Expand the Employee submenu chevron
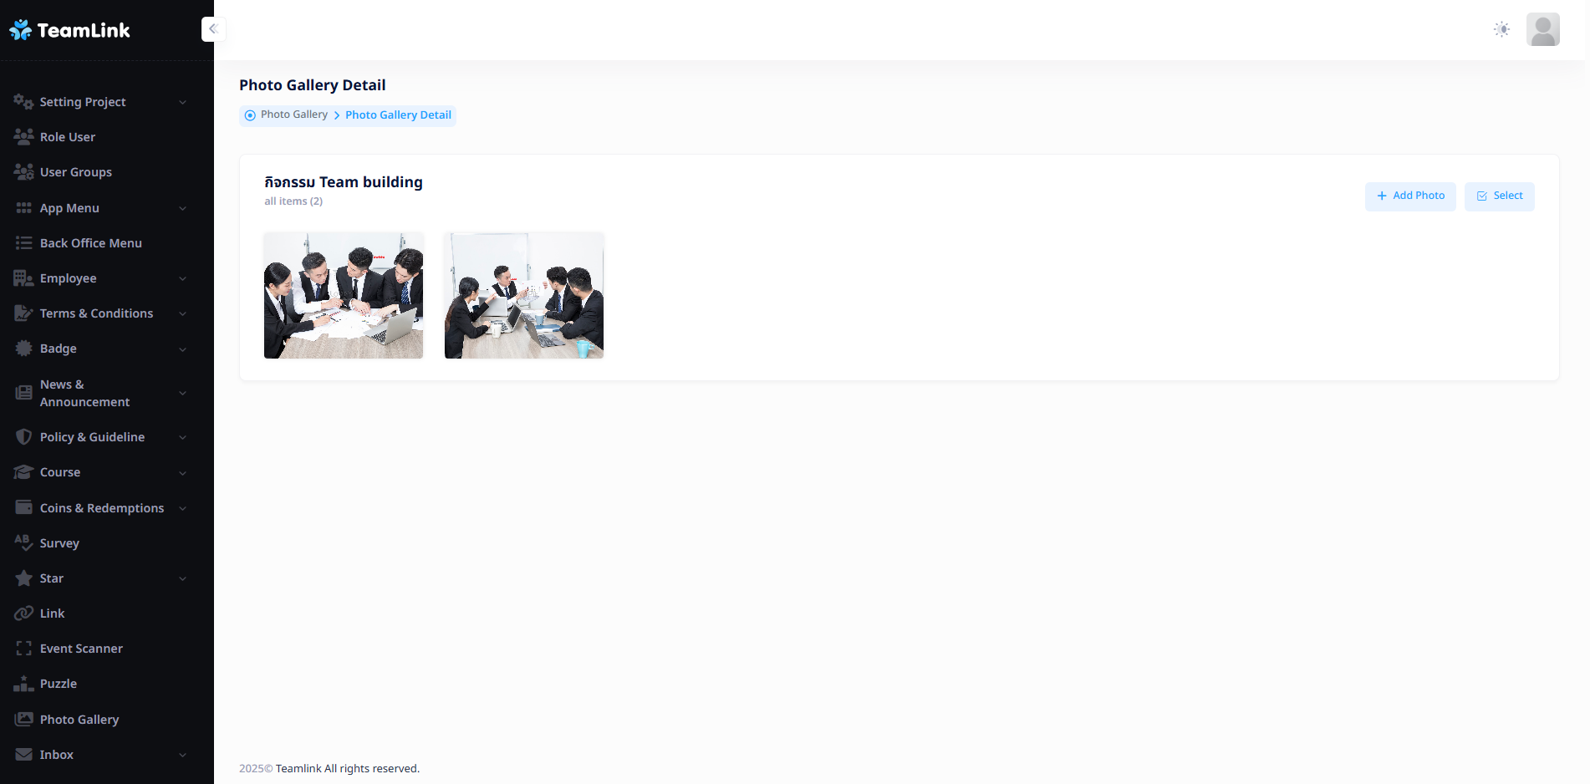Screen dimensions: 1590x784 (182, 278)
